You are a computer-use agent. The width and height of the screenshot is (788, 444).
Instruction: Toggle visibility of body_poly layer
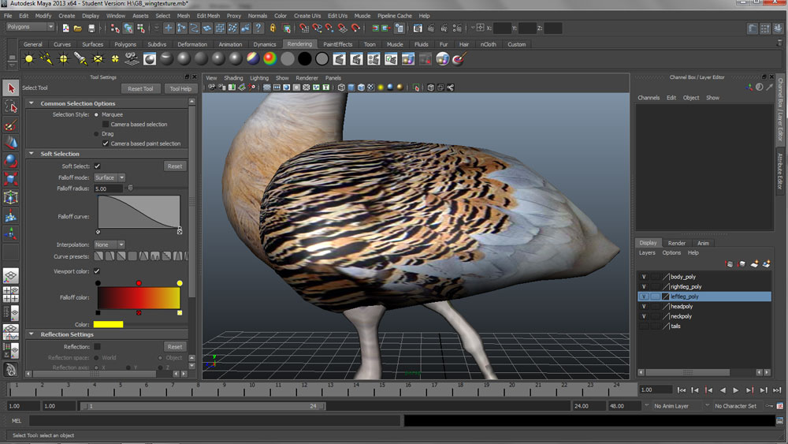[x=644, y=277]
